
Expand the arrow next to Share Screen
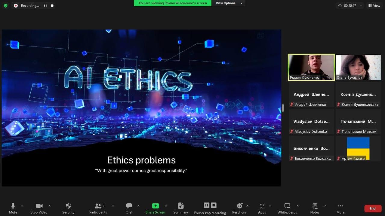166,206
